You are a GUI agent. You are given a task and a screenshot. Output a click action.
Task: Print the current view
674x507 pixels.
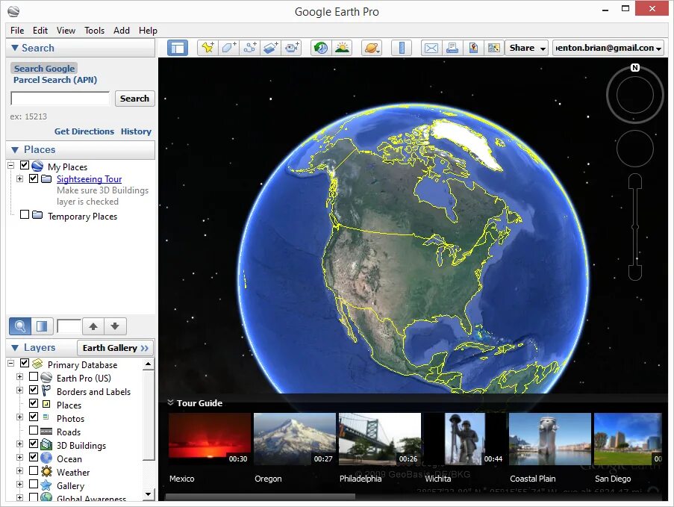pos(452,48)
